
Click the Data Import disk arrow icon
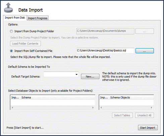[x=8, y=8]
